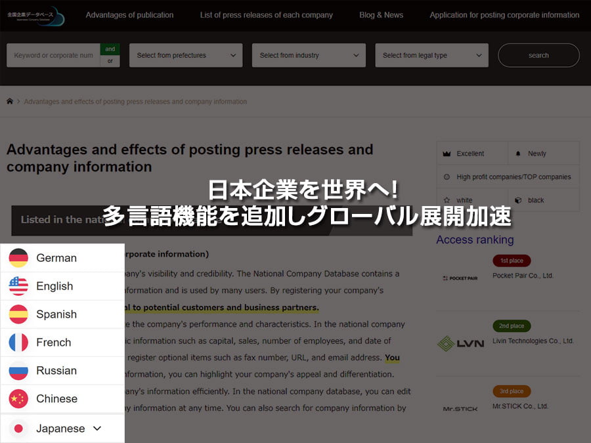Click the keyword or corporate number field

click(53, 55)
